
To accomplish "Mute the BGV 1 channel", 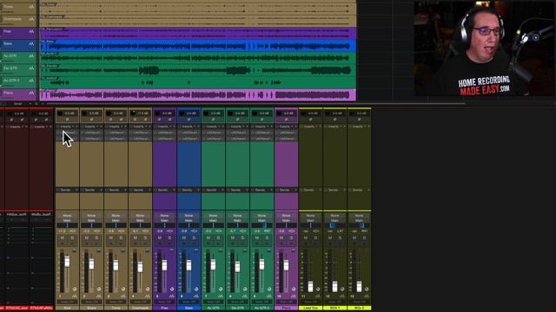I will [x=330, y=238].
